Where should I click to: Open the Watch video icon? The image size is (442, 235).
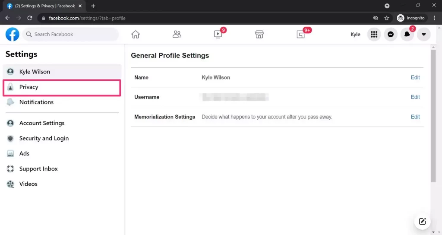coord(218,35)
